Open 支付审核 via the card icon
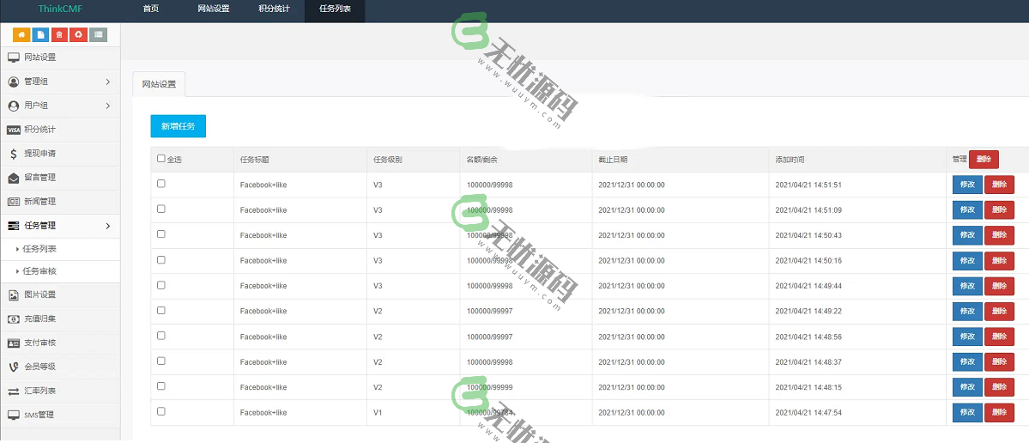The width and height of the screenshot is (1029, 443). click(x=13, y=343)
